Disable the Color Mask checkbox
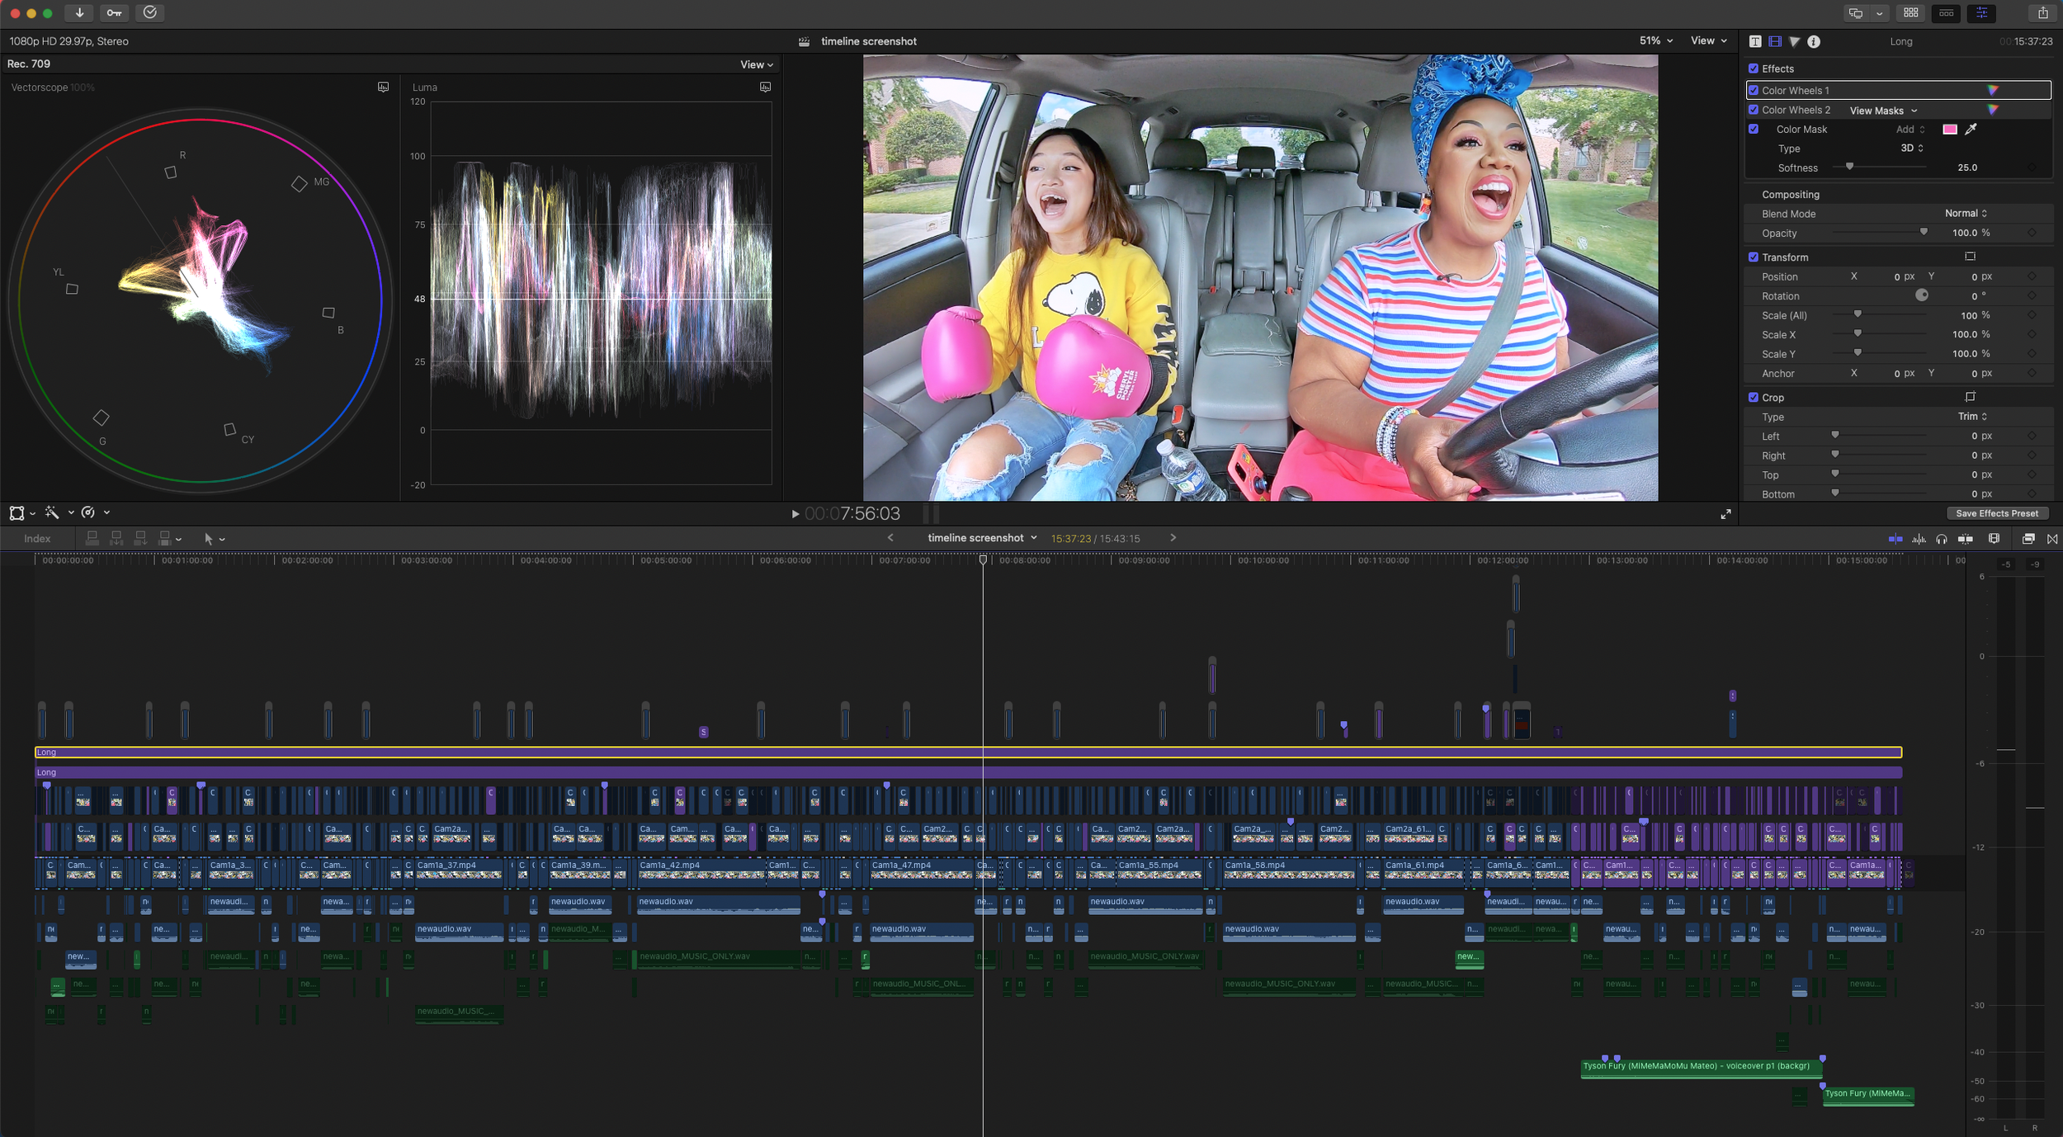This screenshot has width=2063, height=1137. point(1754,129)
